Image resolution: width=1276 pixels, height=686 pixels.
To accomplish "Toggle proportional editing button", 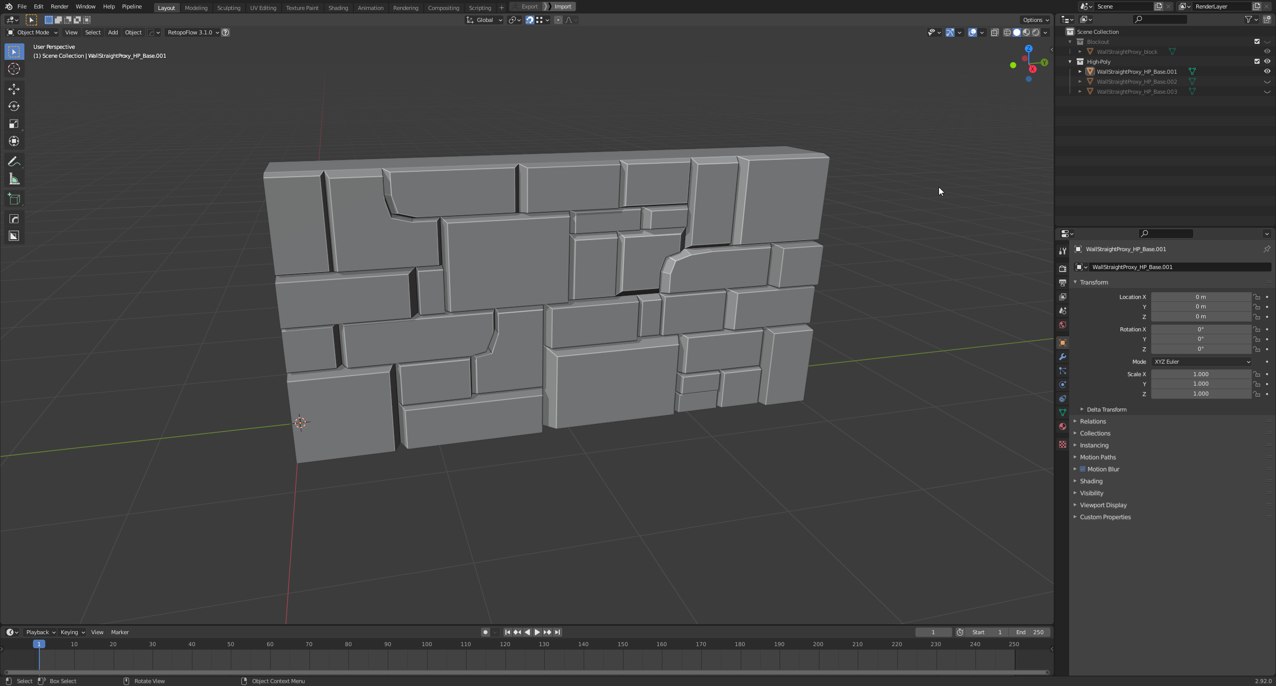I will [558, 20].
